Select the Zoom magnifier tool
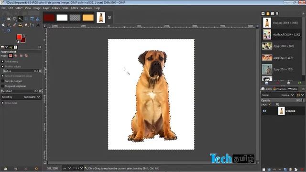 click(x=9, y=30)
